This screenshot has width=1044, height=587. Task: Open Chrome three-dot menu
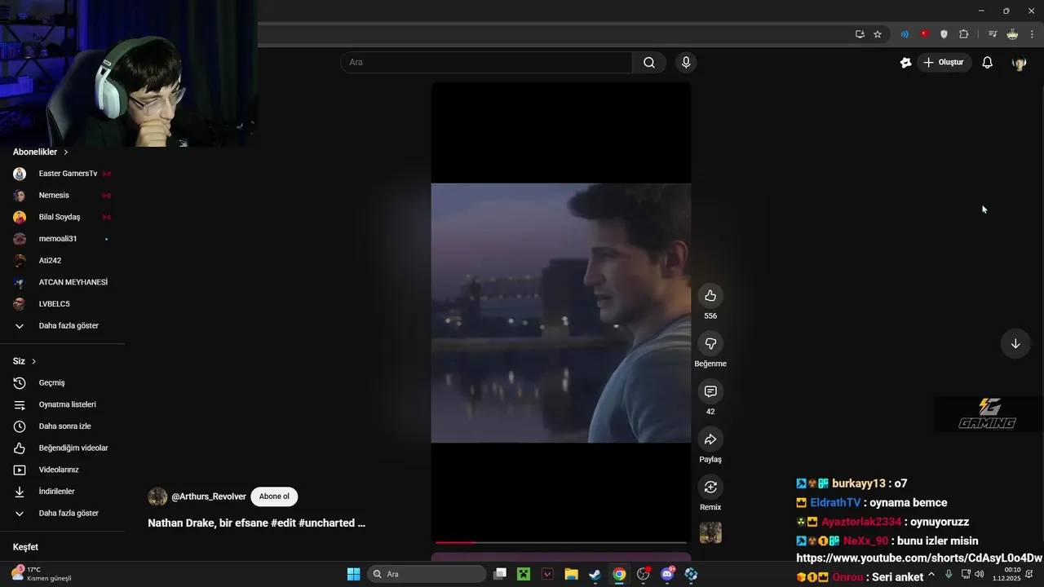[x=1032, y=34]
